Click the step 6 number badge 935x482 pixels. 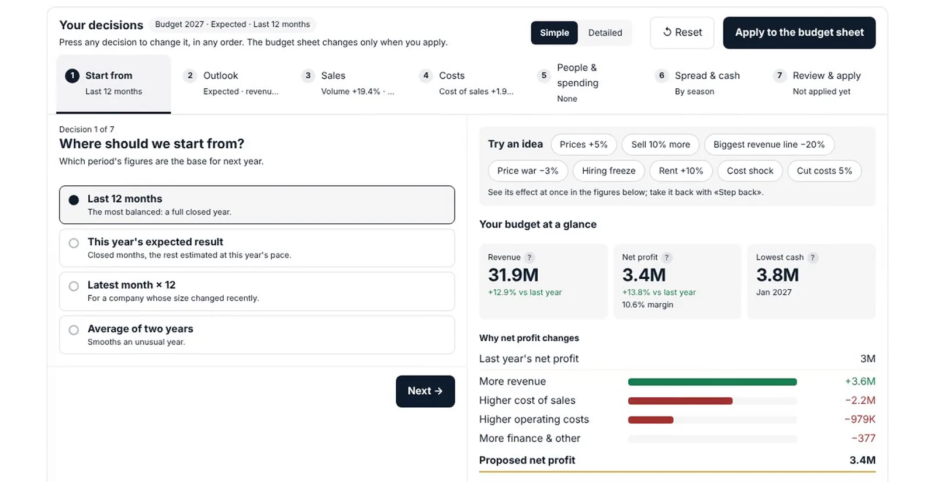point(662,75)
